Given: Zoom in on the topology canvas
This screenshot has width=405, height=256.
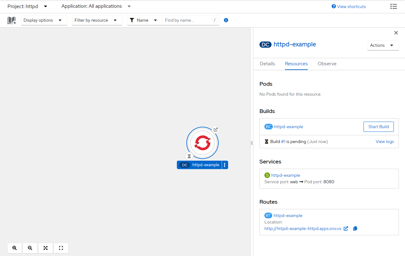Looking at the screenshot, I should [x=14, y=248].
